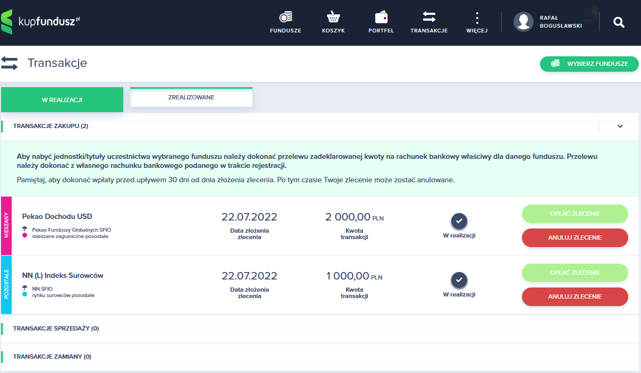641x373 pixels.
Task: Pay the NN (L) Indeks Surowców order
Action: tap(575, 273)
